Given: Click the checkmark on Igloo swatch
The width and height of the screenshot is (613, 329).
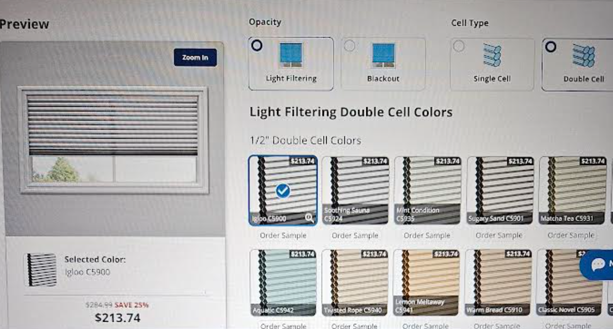Looking at the screenshot, I should click(282, 191).
